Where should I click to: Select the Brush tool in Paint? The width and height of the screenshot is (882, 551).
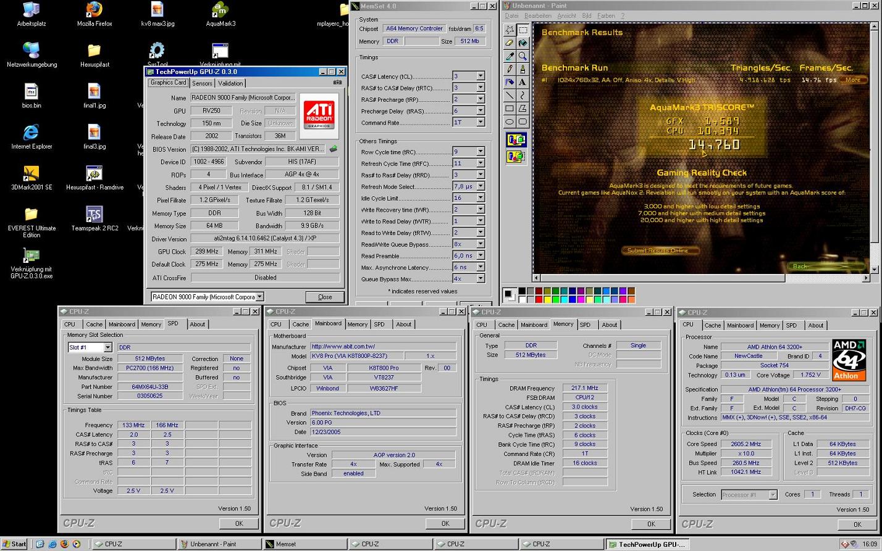tap(523, 69)
